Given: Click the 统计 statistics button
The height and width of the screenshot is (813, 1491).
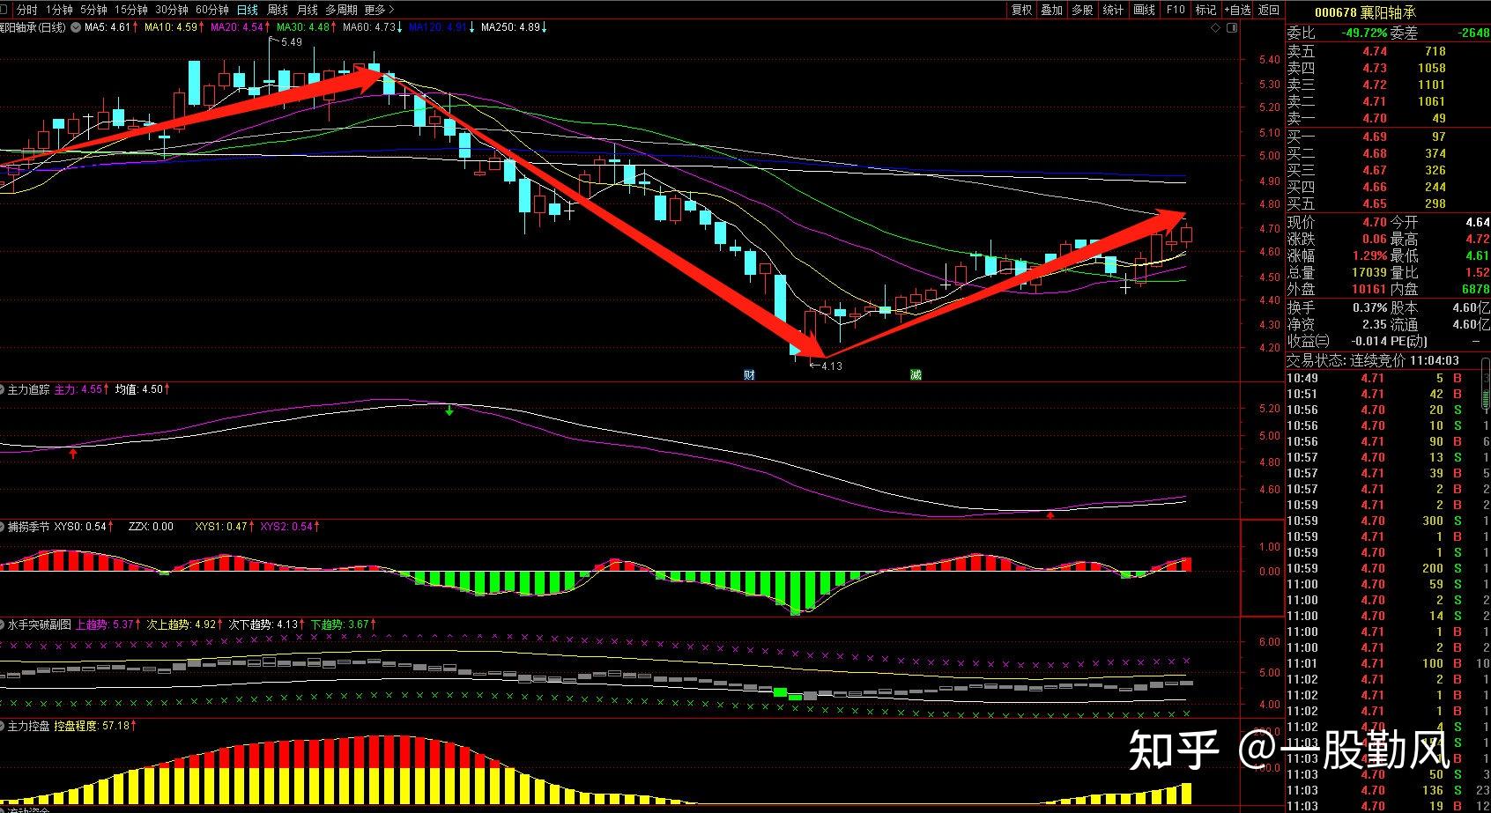Looking at the screenshot, I should (x=1114, y=10).
